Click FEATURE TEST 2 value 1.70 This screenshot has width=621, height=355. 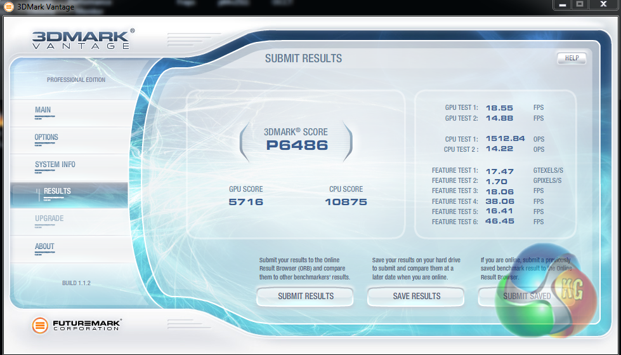tap(496, 182)
